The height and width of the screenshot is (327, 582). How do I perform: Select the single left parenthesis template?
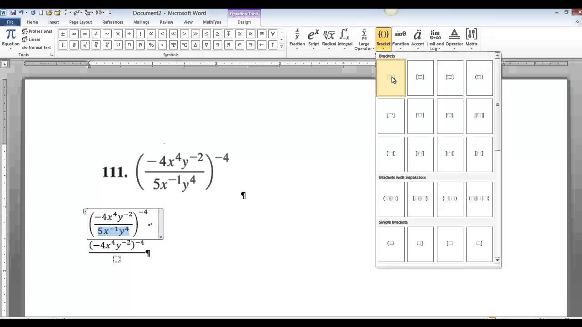(391, 244)
